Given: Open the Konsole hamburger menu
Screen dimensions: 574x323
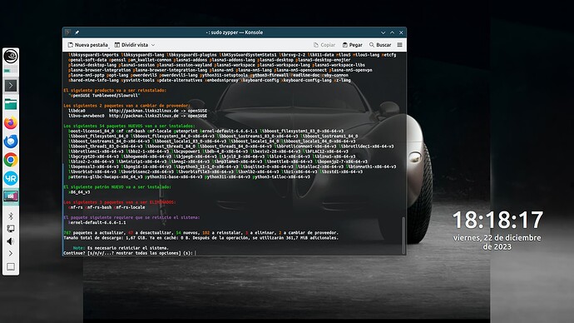Looking at the screenshot, I should (x=400, y=45).
